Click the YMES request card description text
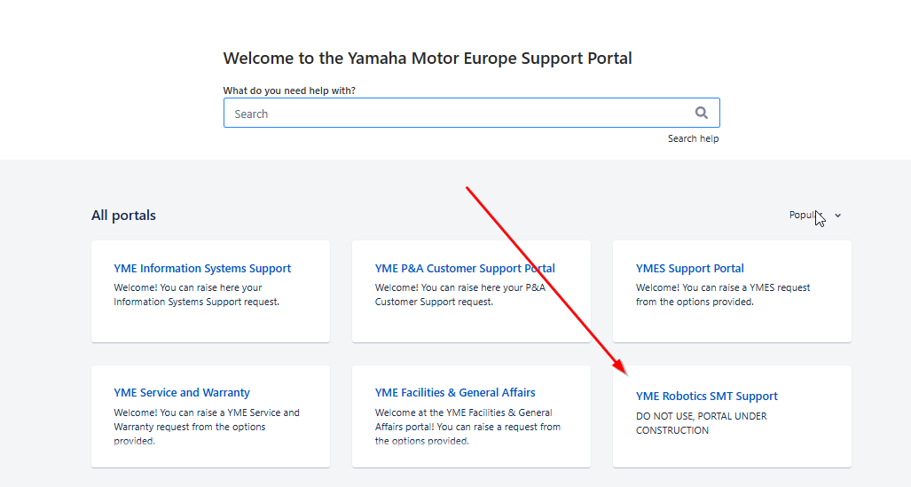The height and width of the screenshot is (487, 911). [723, 295]
